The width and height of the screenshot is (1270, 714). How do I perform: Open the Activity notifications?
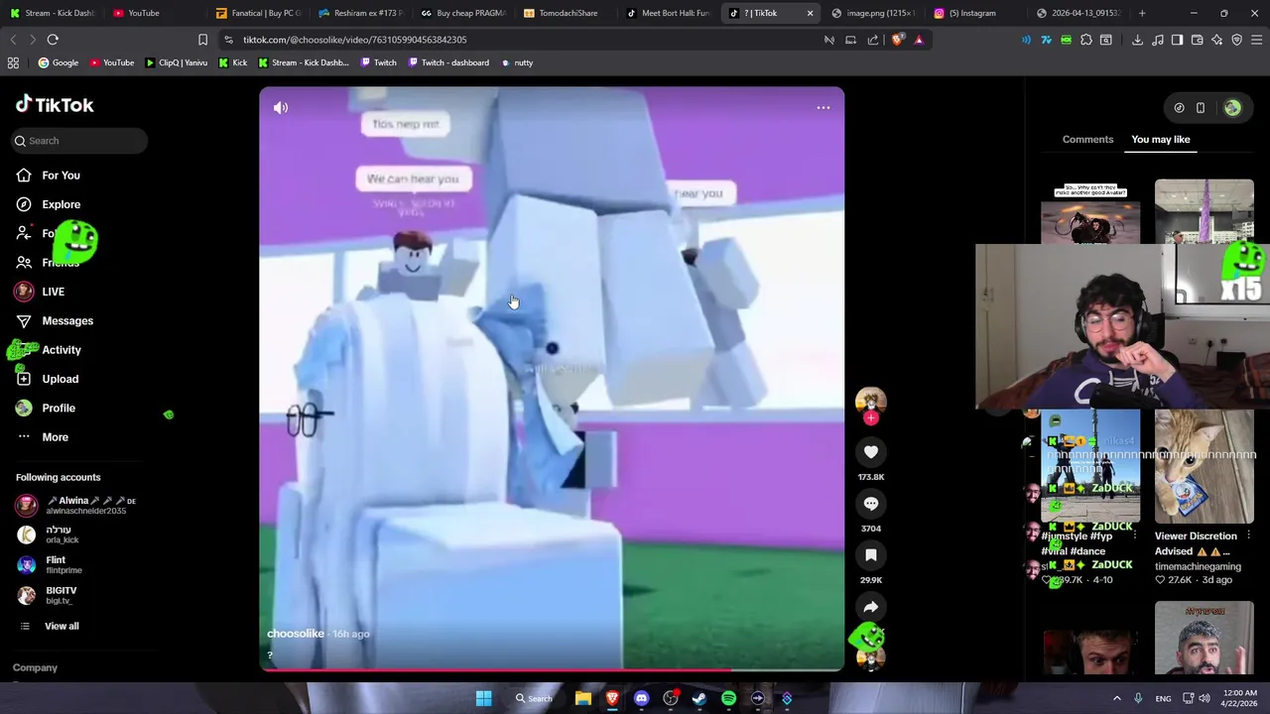[62, 350]
